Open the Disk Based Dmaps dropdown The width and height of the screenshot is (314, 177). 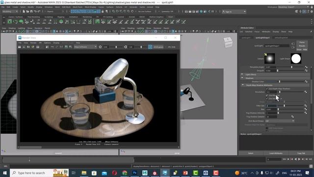[280, 121]
